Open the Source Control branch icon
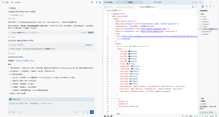The height and width of the screenshot is (117, 219). click(x=210, y=7)
